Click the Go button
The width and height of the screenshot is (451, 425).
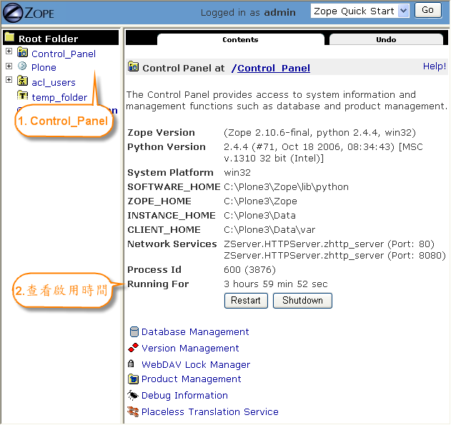(428, 10)
